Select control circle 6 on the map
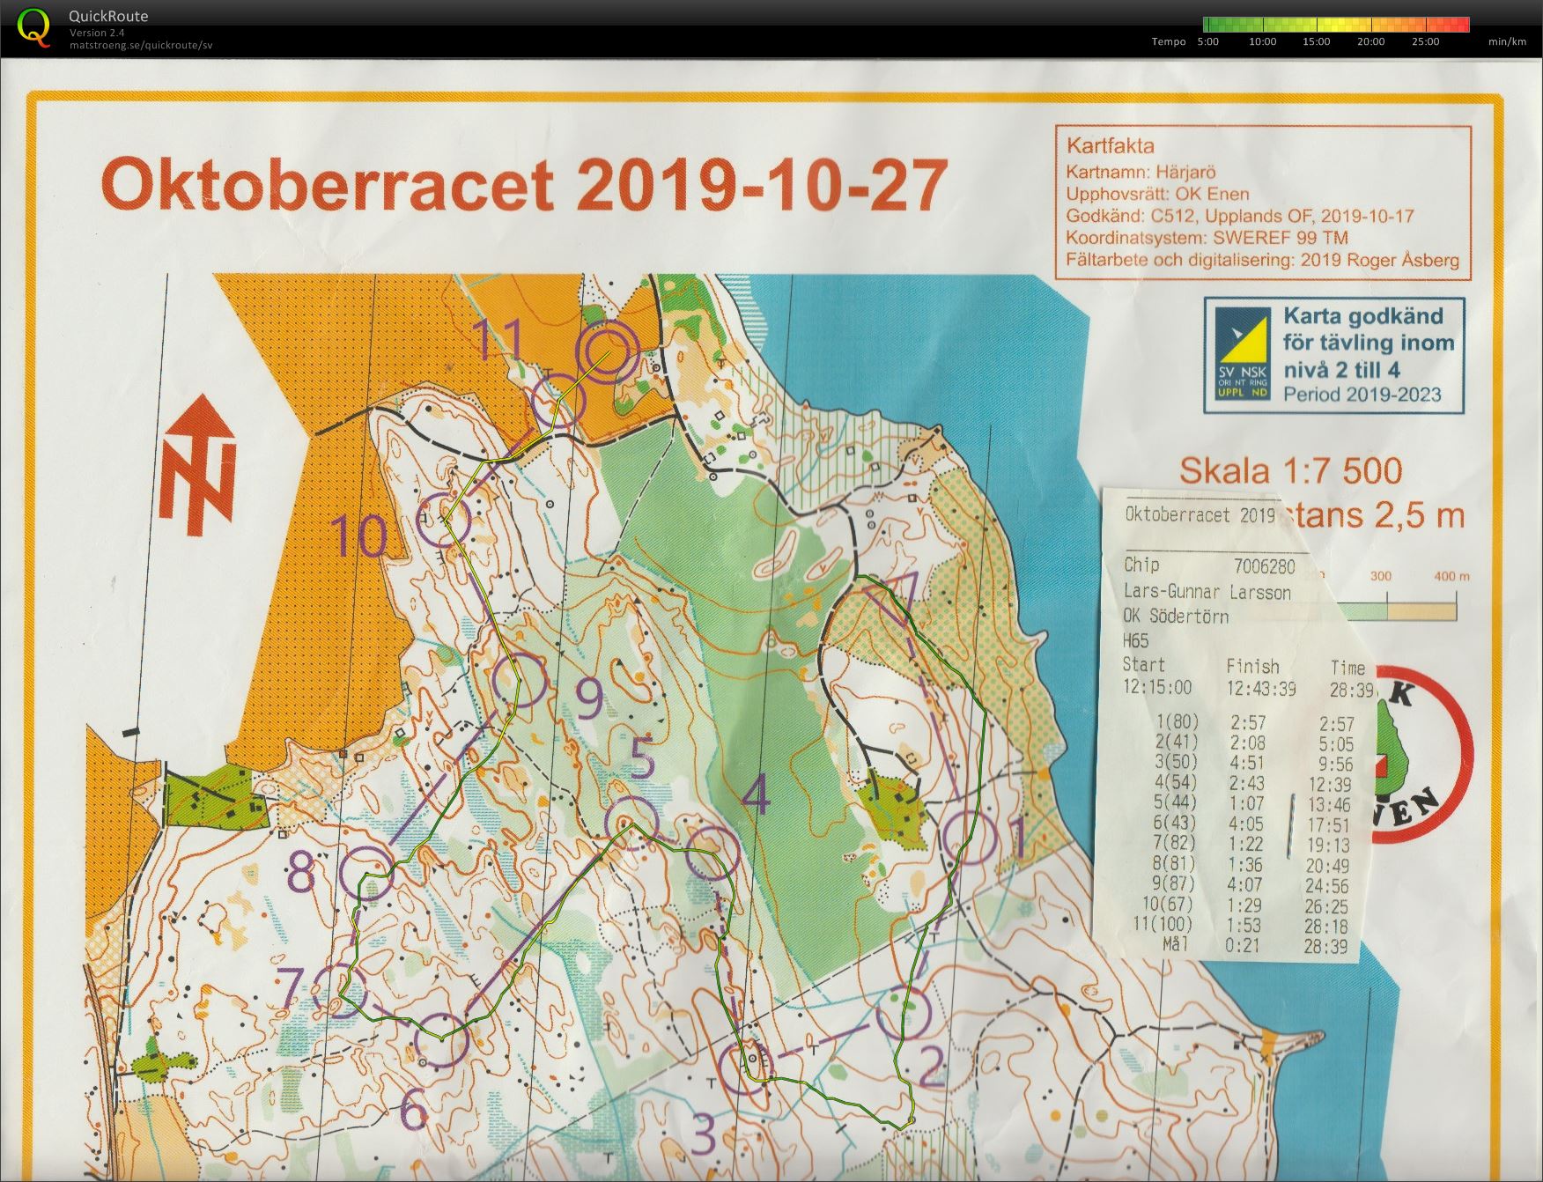The image size is (1543, 1182). 440,1040
